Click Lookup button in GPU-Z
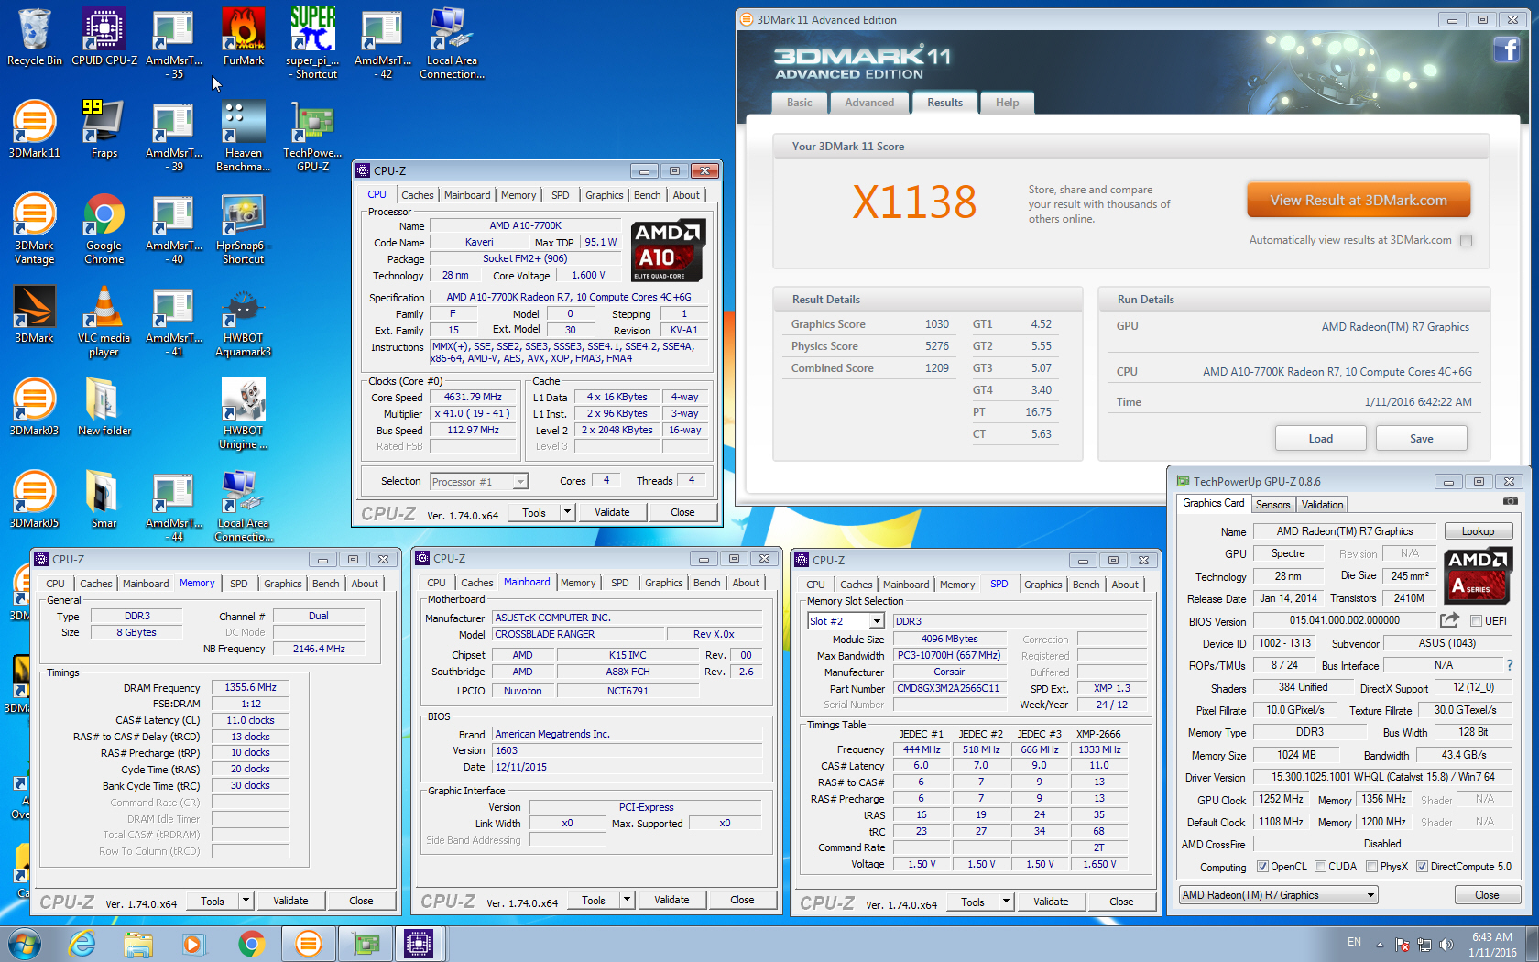 [x=1478, y=531]
